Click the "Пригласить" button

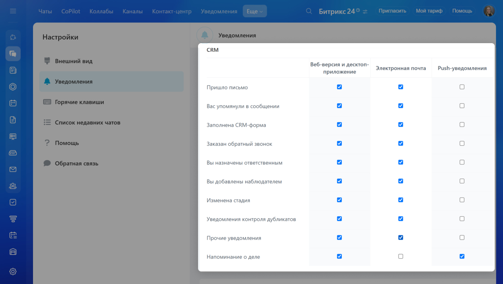392,11
